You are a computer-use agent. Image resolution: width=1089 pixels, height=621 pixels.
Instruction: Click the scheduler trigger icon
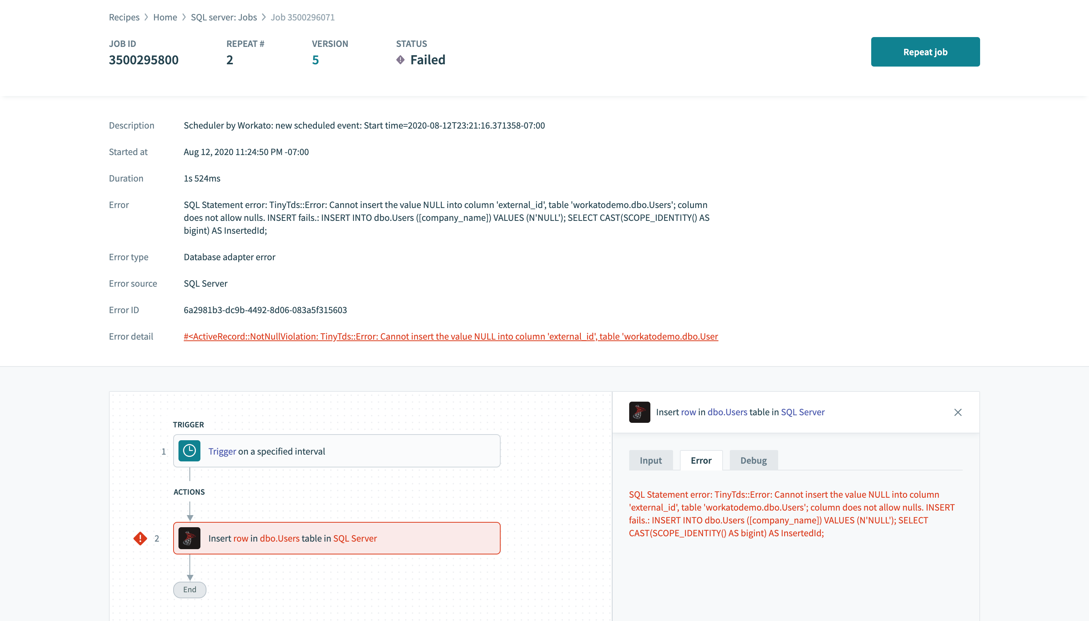point(189,450)
